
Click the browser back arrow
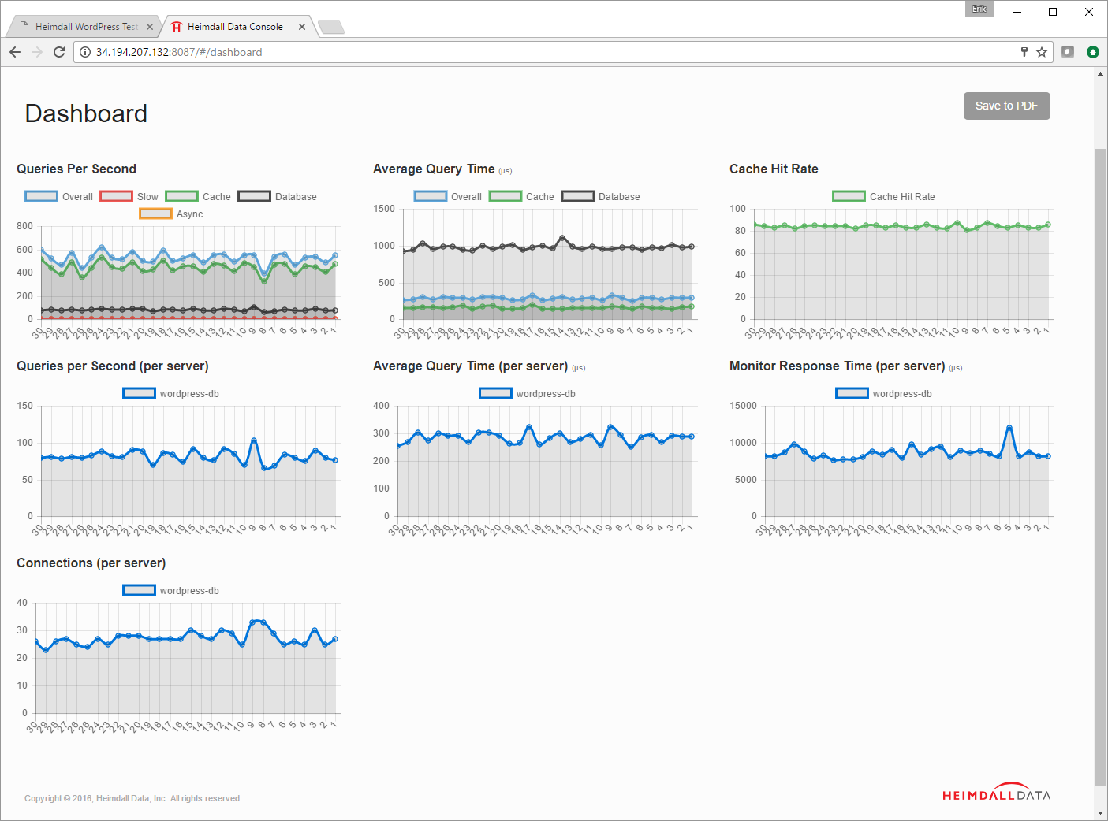[x=15, y=52]
